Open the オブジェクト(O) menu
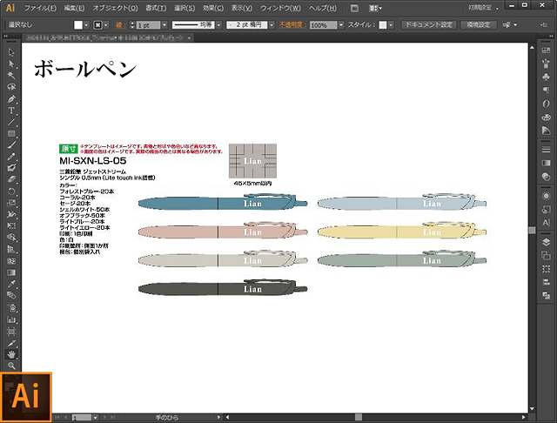557x423 pixels. coord(115,8)
